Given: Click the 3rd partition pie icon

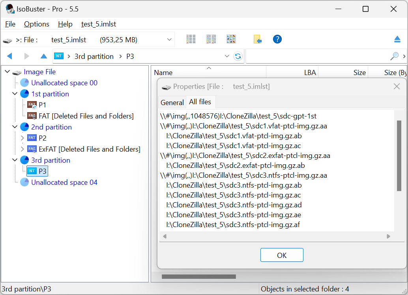Looking at the screenshot, I should coord(24,160).
